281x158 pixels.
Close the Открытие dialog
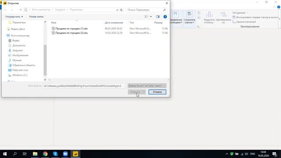[167, 3]
